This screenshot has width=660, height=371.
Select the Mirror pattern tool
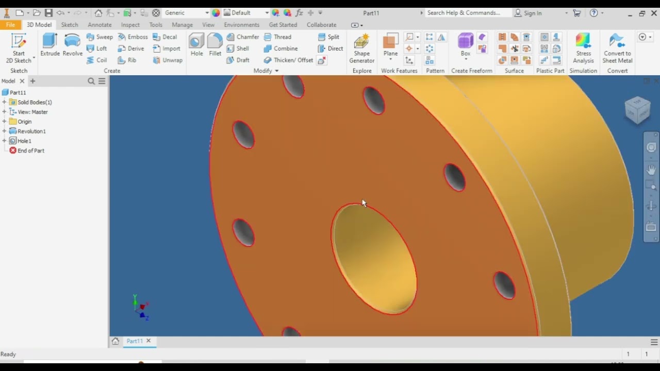[x=441, y=37]
